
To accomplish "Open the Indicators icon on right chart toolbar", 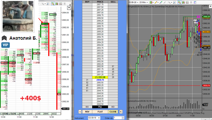I will tap(187, 2).
